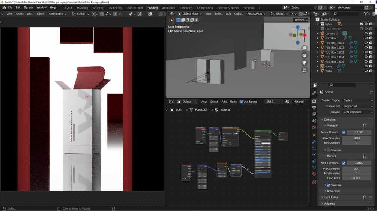Open the Object Mode dropdown in viewport
The image size is (377, 211).
[x=190, y=14]
